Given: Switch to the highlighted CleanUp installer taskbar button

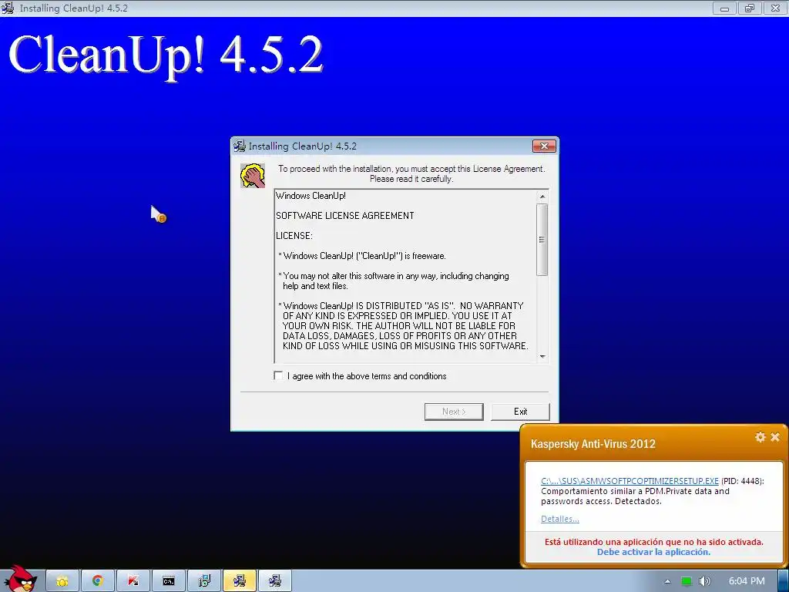Looking at the screenshot, I should (x=240, y=581).
